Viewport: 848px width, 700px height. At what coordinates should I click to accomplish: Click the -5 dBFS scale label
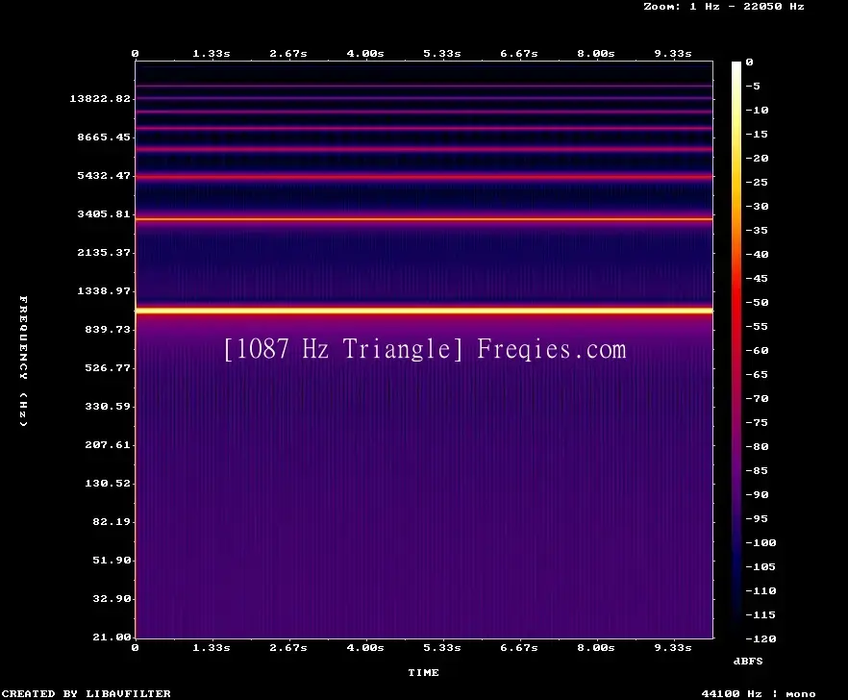tap(753, 86)
